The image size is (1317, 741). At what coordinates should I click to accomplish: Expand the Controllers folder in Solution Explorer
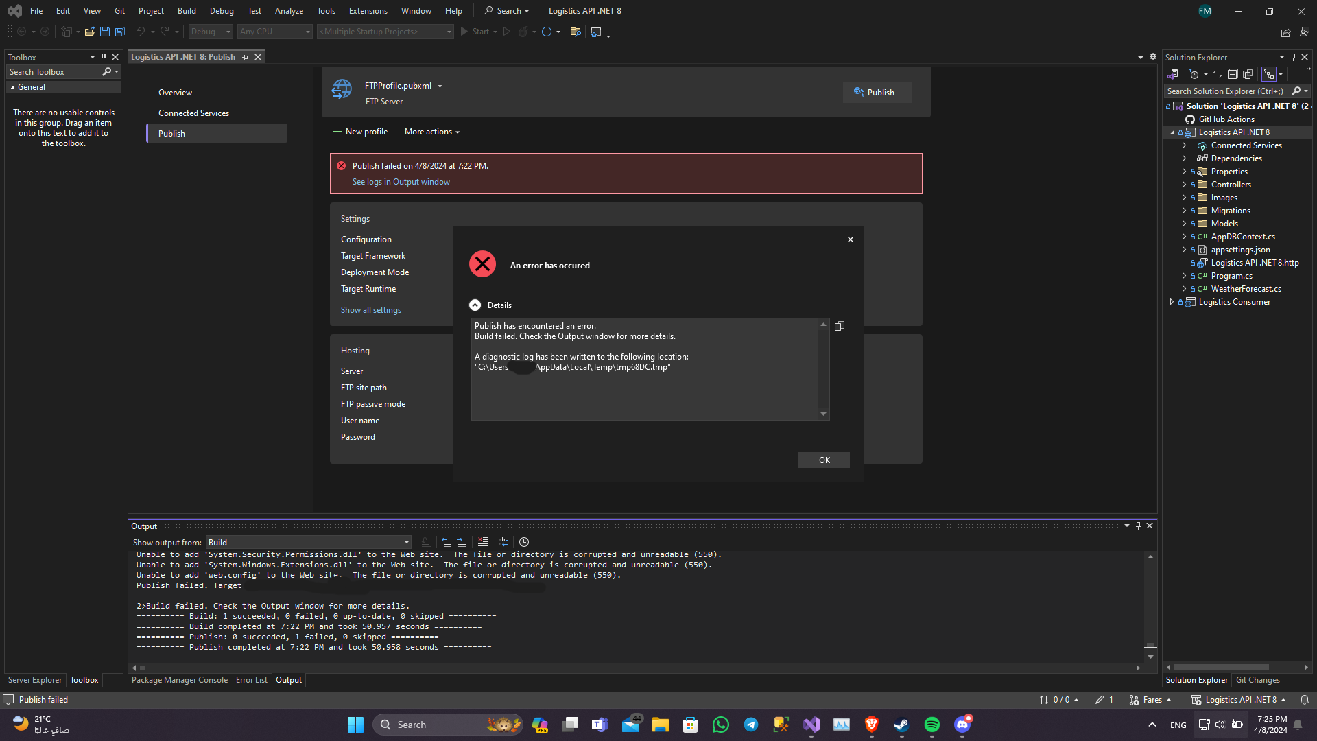point(1184,185)
